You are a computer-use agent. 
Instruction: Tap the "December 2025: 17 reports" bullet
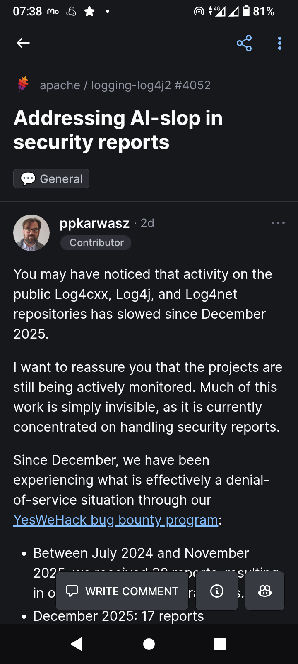[118, 616]
